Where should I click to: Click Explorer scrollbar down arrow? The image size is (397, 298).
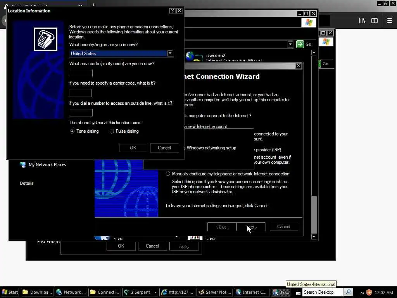pos(314,237)
